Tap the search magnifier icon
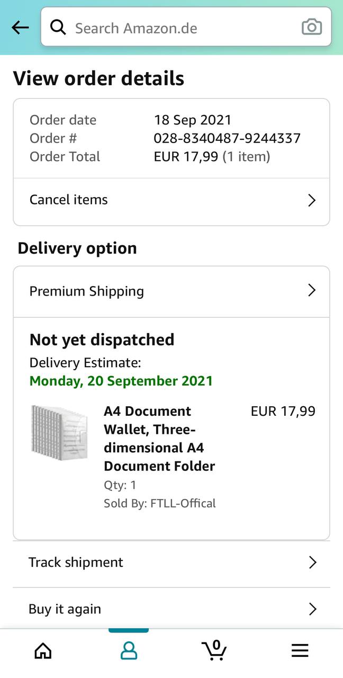Screen dimensions: 343x678 coord(58,28)
